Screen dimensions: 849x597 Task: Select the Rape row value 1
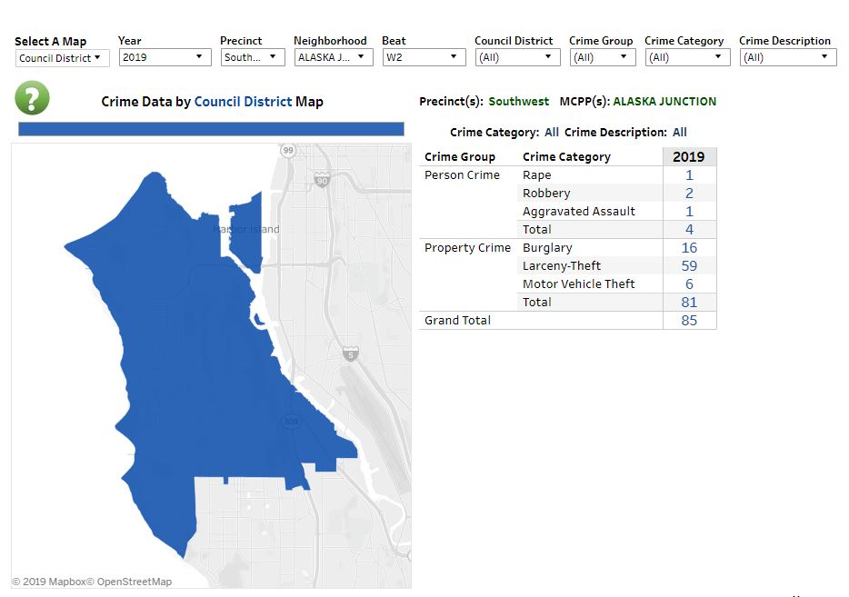[689, 174]
